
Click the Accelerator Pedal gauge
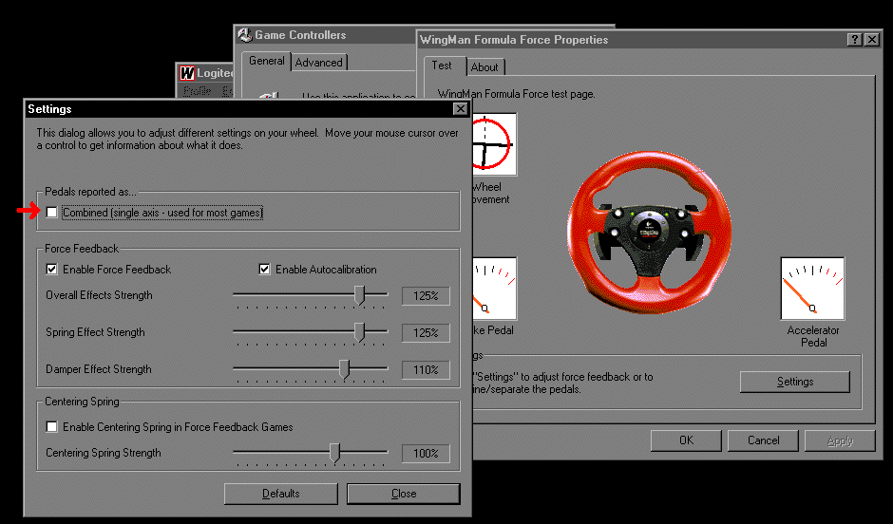812,289
